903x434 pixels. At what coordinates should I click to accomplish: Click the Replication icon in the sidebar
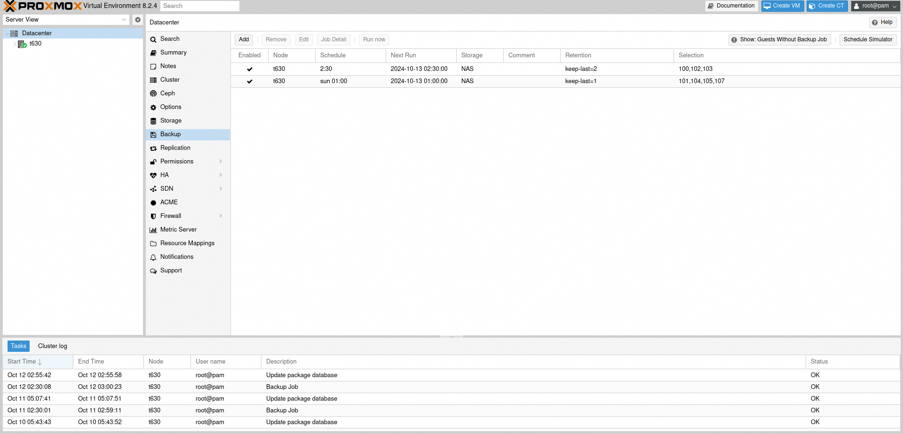coord(153,148)
